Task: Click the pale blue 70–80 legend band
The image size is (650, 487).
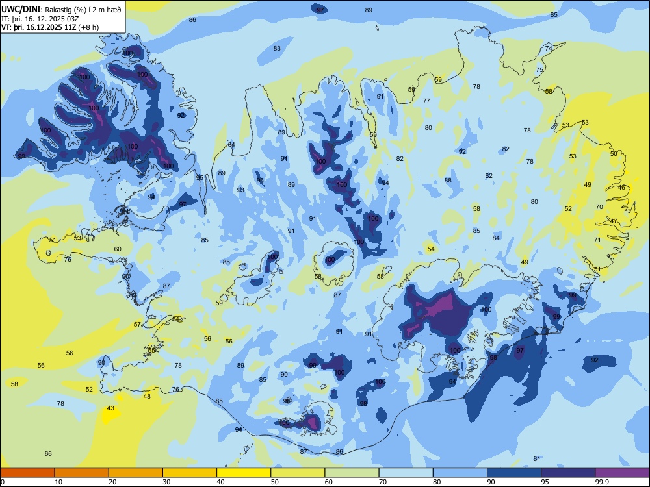Action: pyautogui.click(x=406, y=473)
